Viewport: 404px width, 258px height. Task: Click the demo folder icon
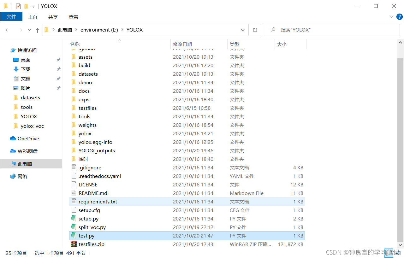coord(74,82)
